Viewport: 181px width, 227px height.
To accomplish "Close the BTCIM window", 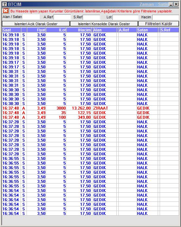I will click(176, 4).
